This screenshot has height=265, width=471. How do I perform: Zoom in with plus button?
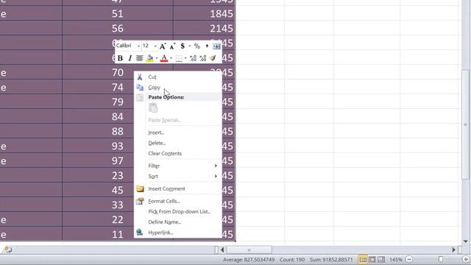click(x=466, y=260)
